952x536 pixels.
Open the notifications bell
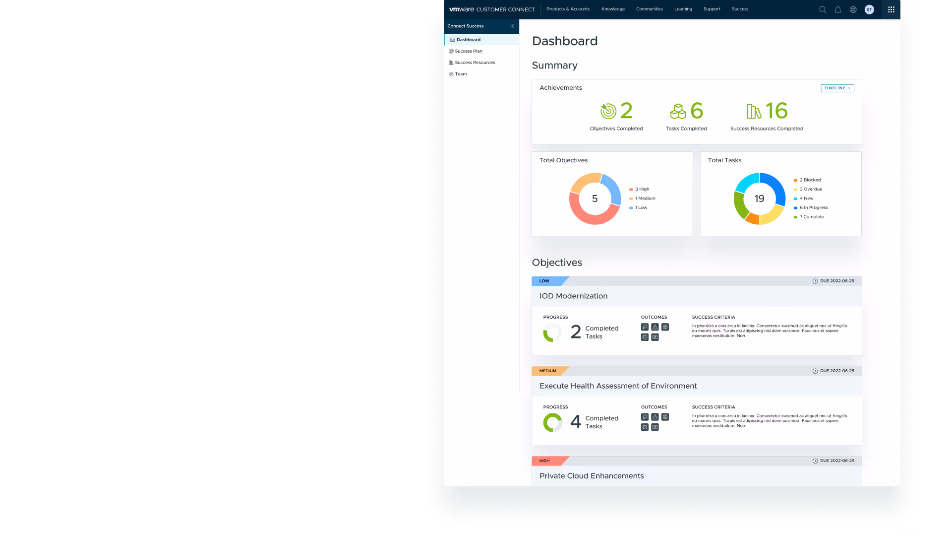[838, 9]
